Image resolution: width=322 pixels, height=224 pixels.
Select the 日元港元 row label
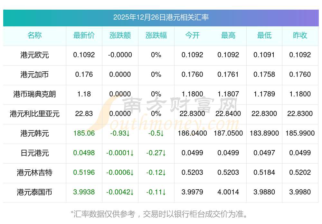34,153
